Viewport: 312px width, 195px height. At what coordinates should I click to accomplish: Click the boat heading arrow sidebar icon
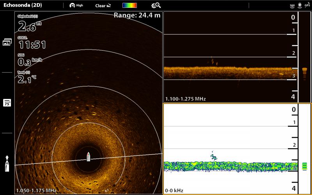[x=7, y=163]
